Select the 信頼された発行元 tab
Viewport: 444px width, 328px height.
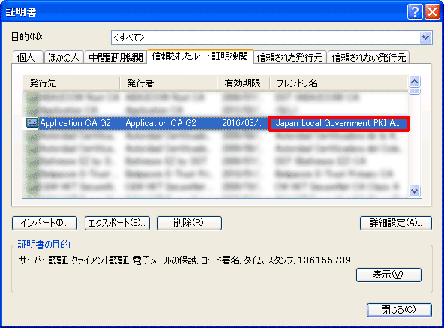290,57
